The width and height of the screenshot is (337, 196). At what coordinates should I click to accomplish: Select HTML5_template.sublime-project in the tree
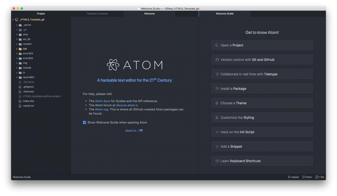click(42, 96)
